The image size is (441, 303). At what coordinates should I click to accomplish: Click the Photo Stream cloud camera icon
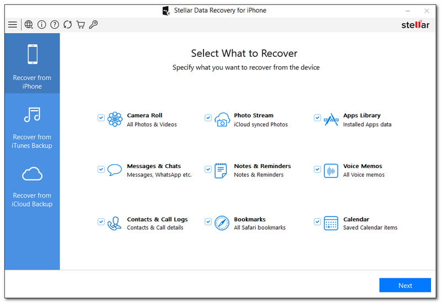(x=222, y=120)
